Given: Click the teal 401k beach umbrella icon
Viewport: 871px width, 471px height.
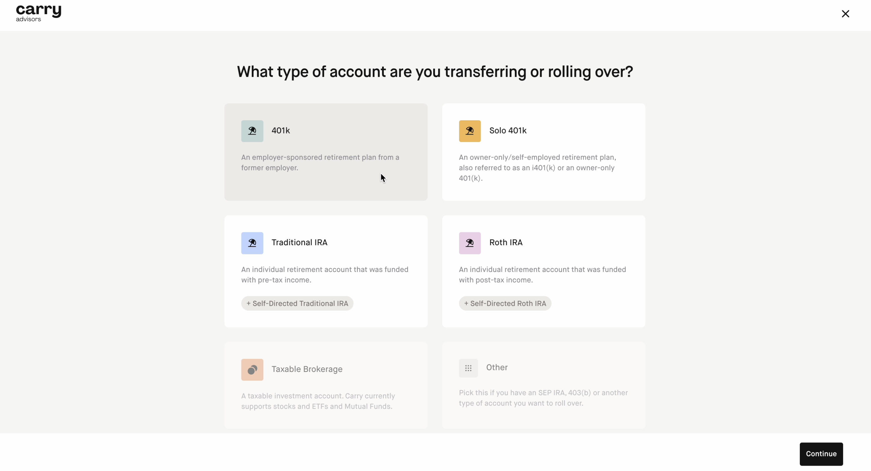Looking at the screenshot, I should click(x=252, y=131).
